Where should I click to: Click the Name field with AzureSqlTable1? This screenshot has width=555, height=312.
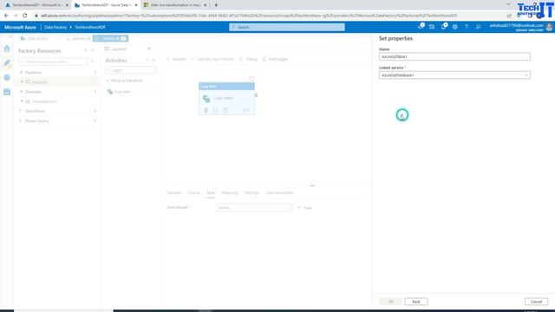pyautogui.click(x=454, y=56)
